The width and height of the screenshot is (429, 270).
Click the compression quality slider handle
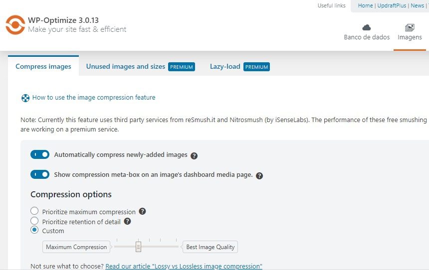(139, 247)
